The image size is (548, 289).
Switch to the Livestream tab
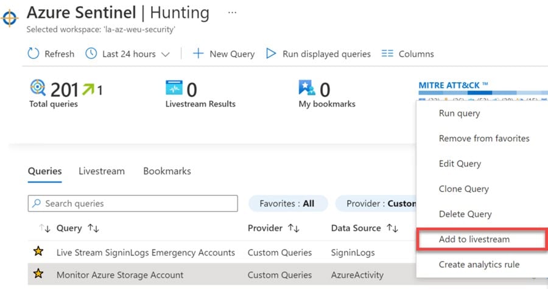pyautogui.click(x=102, y=172)
